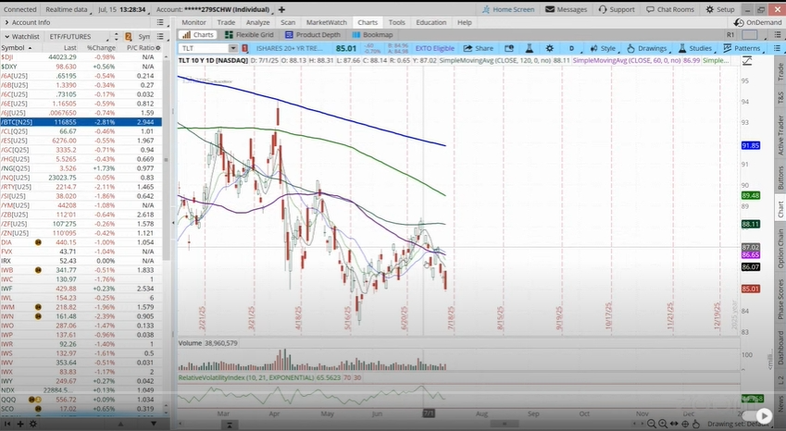Open the Phase Scores side panel
Viewport: 786px width, 431px height.
(780, 300)
